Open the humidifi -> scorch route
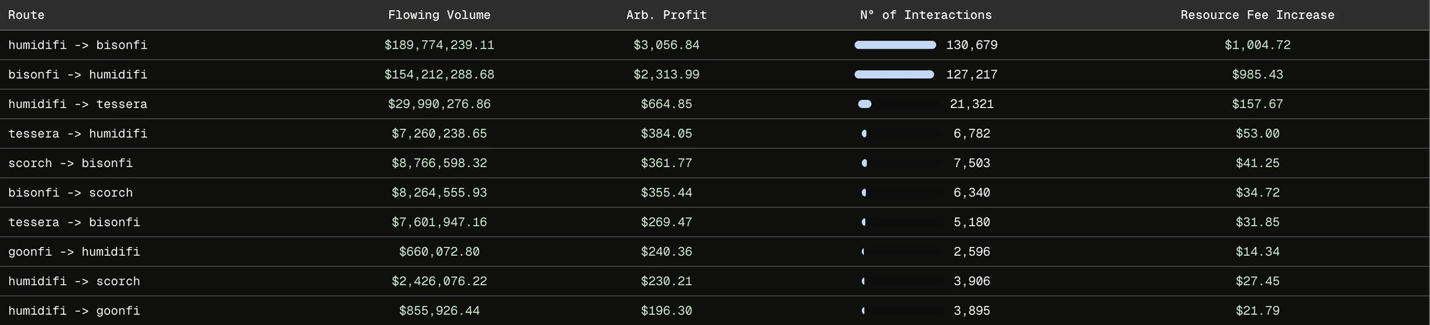This screenshot has height=325, width=1430. click(x=715, y=281)
